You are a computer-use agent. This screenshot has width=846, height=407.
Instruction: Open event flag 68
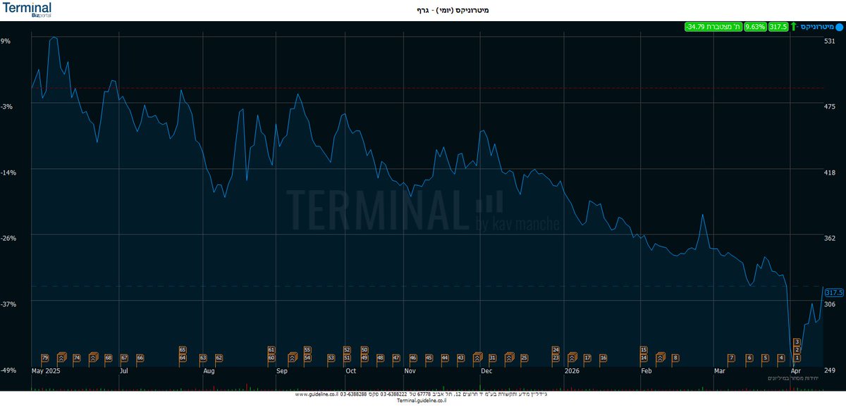coord(109,358)
